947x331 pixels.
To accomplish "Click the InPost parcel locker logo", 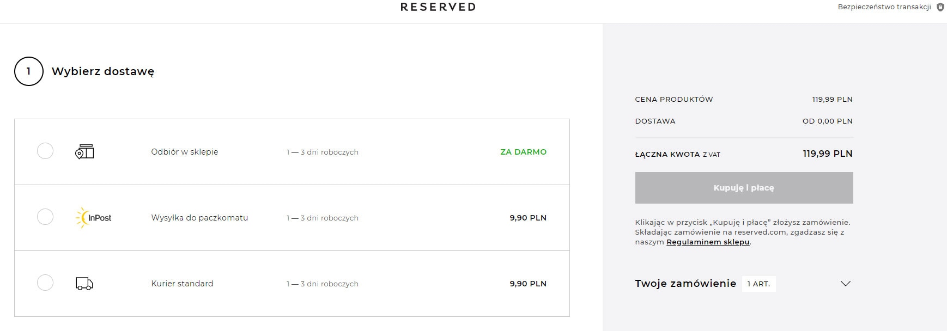I will [94, 218].
